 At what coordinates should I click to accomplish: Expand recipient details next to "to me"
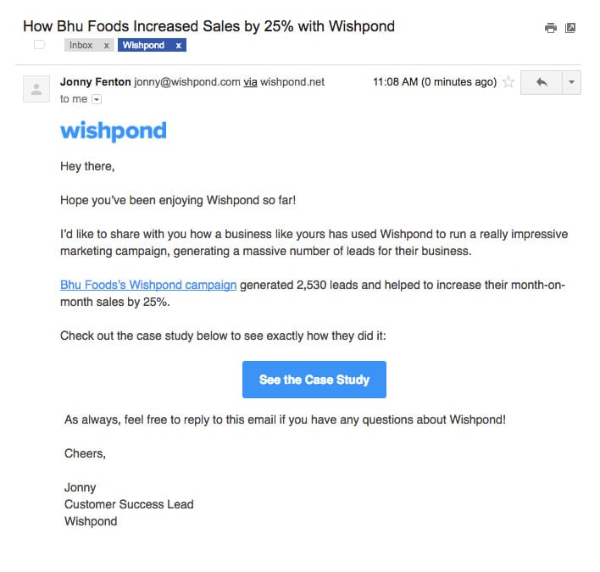click(x=96, y=99)
